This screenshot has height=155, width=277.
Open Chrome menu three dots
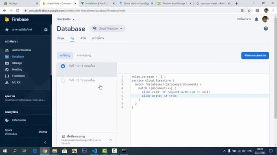click(x=273, y=10)
